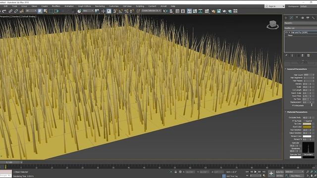This screenshot has height=178, width=317.
Task: Click the Key Filters button
Action: (297, 176)
